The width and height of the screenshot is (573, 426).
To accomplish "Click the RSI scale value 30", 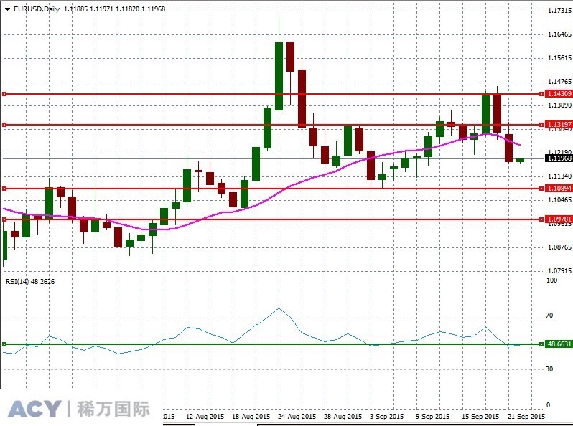I will pyautogui.click(x=549, y=369).
